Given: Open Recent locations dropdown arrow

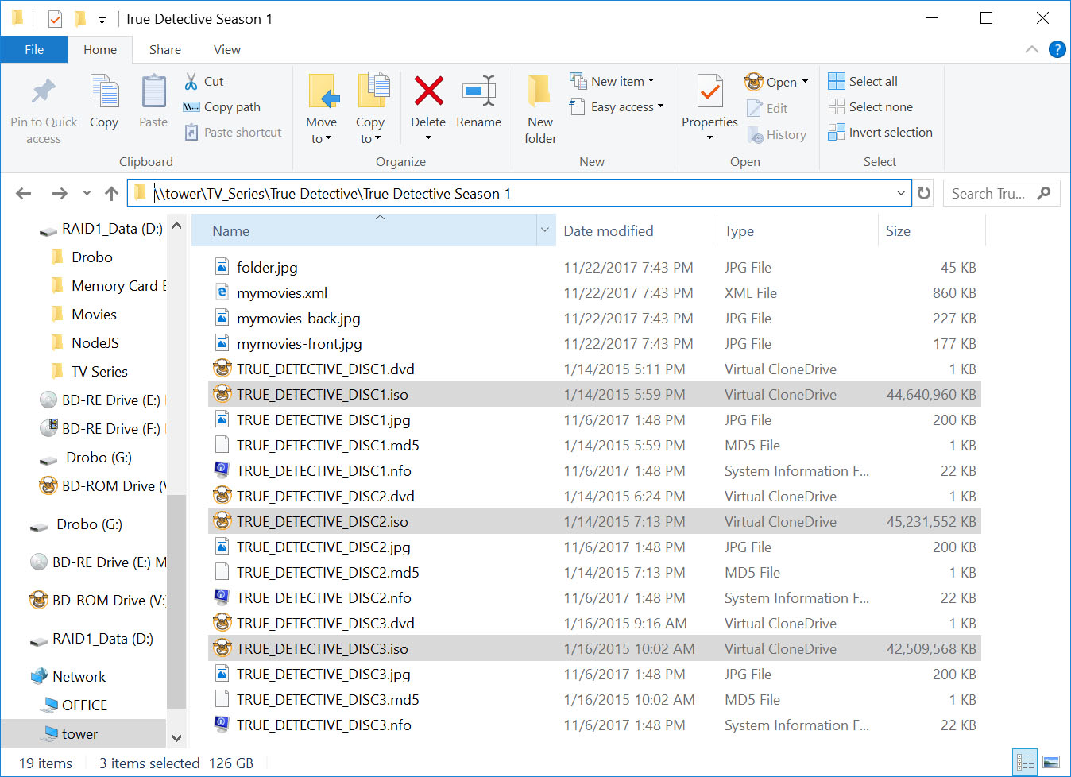Looking at the screenshot, I should (87, 193).
